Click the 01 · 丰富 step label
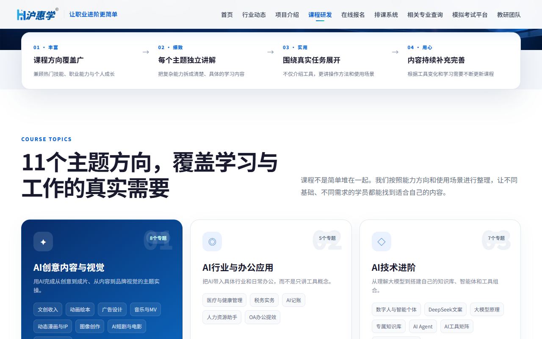542x339 pixels. coord(46,47)
